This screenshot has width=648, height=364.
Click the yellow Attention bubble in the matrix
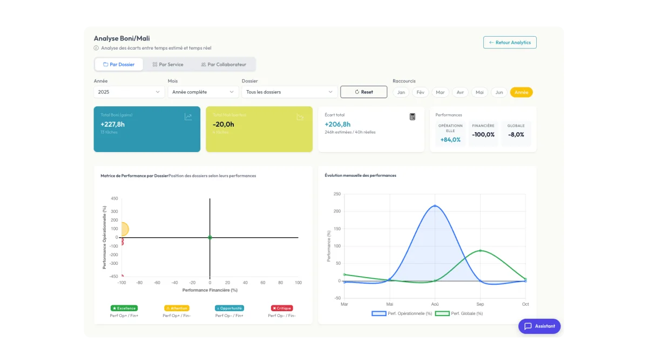pyautogui.click(x=123, y=229)
